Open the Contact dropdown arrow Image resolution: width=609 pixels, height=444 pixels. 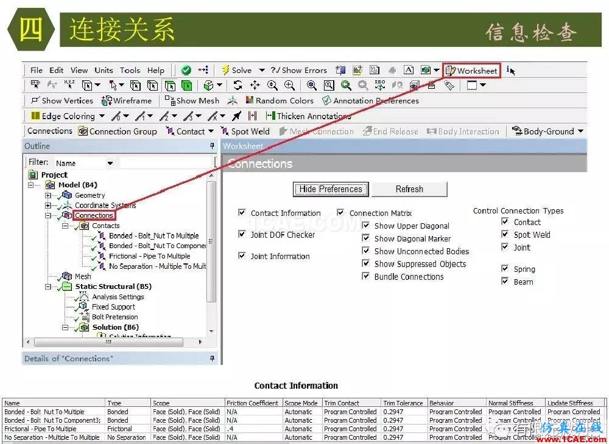click(211, 131)
